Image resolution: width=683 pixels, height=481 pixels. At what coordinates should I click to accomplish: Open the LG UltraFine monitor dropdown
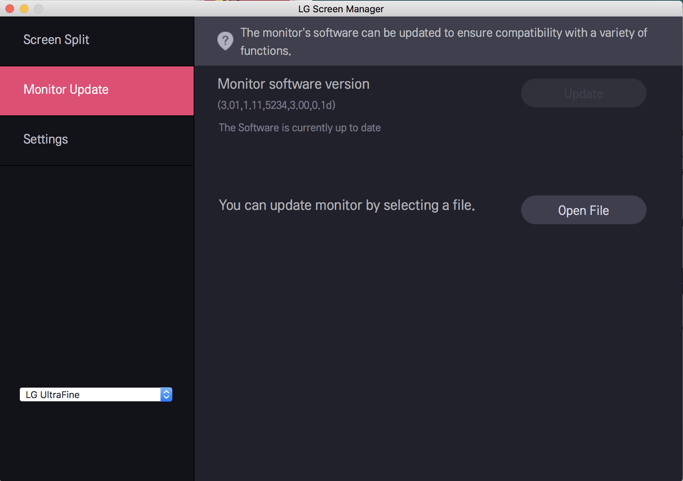pyautogui.click(x=96, y=394)
